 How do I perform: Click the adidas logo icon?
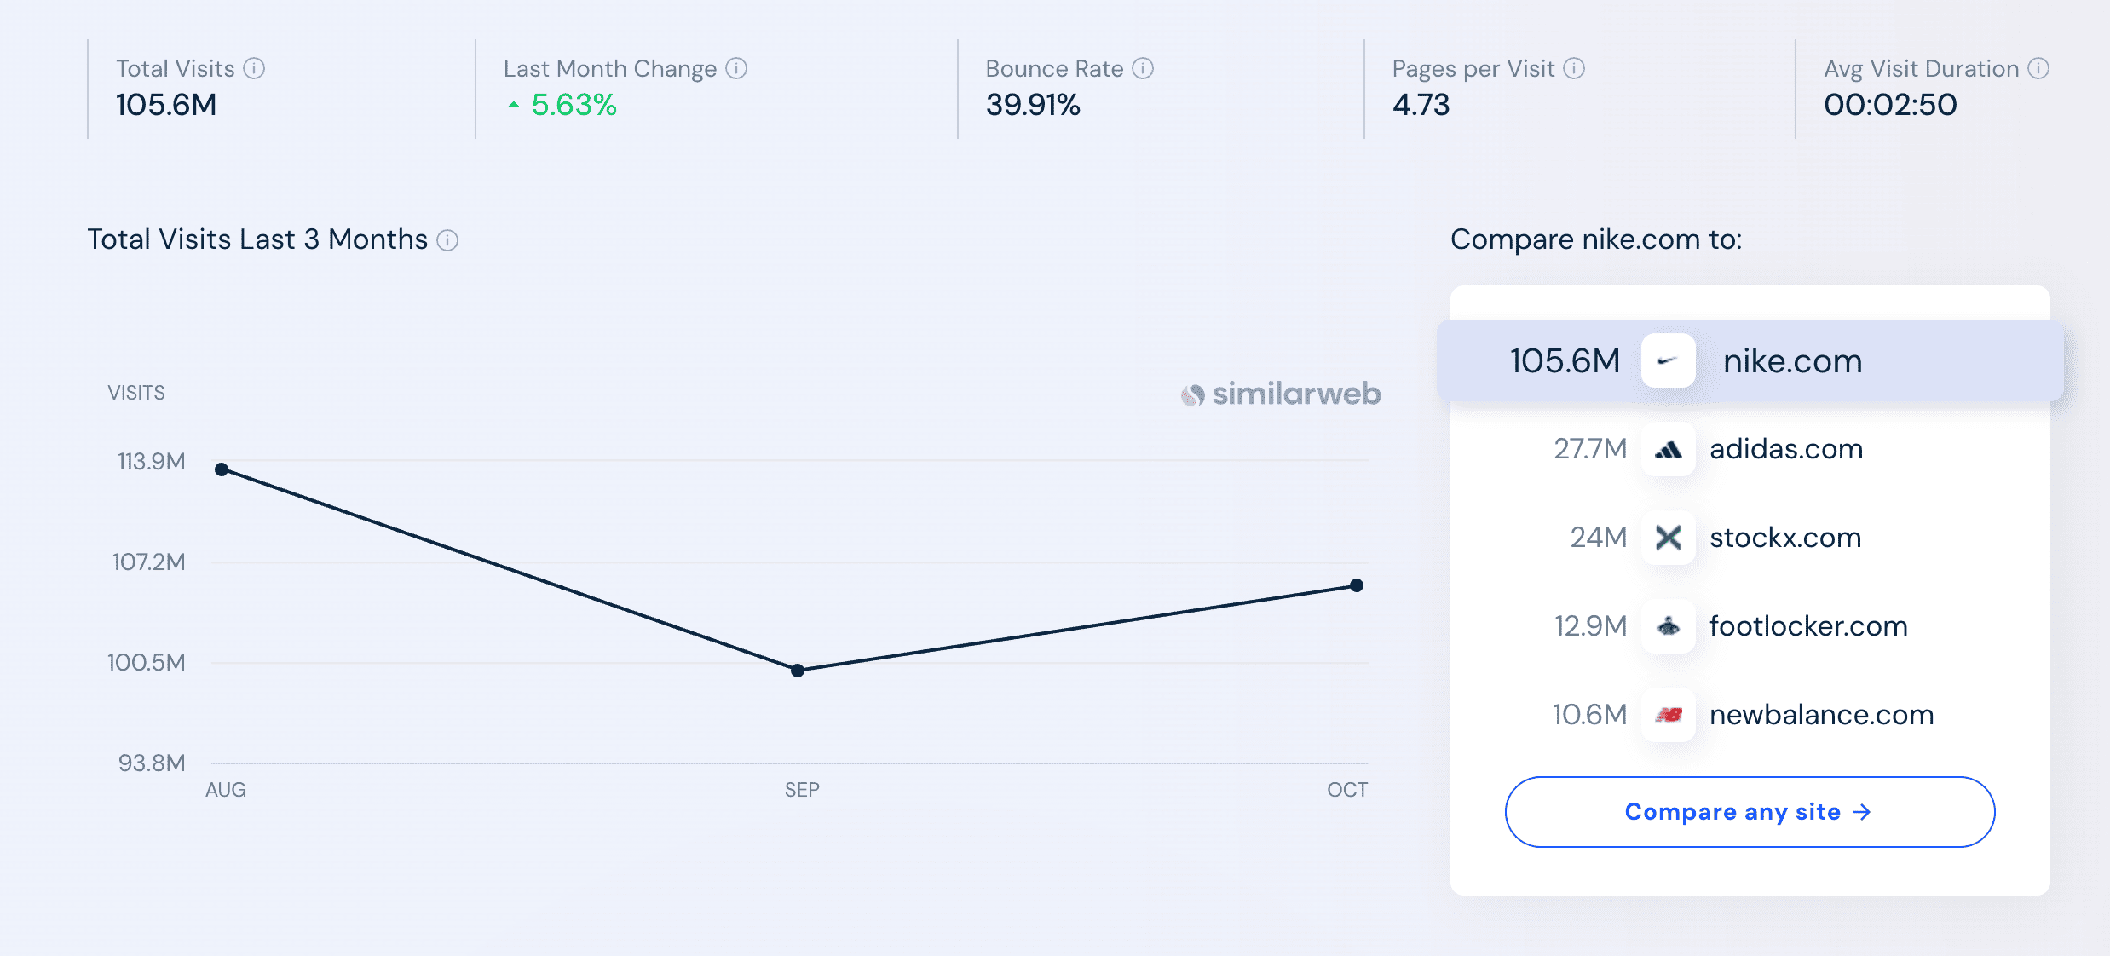[x=1668, y=450]
